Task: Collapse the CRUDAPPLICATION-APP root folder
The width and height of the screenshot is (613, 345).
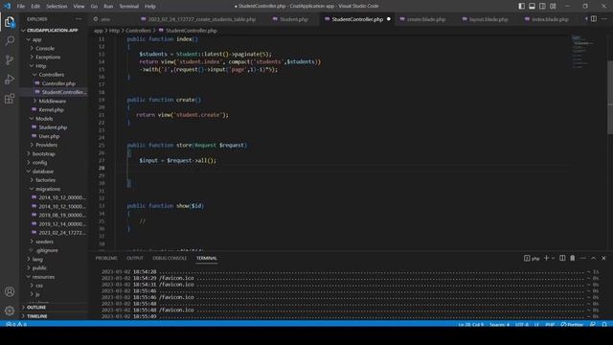Action: click(x=53, y=30)
